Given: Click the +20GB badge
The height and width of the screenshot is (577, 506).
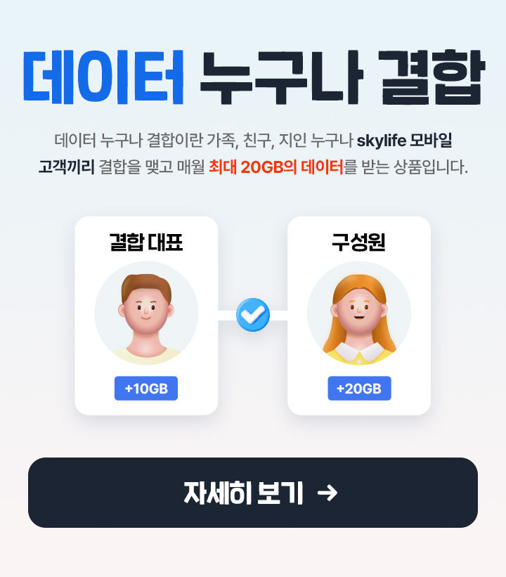Looking at the screenshot, I should [x=359, y=388].
